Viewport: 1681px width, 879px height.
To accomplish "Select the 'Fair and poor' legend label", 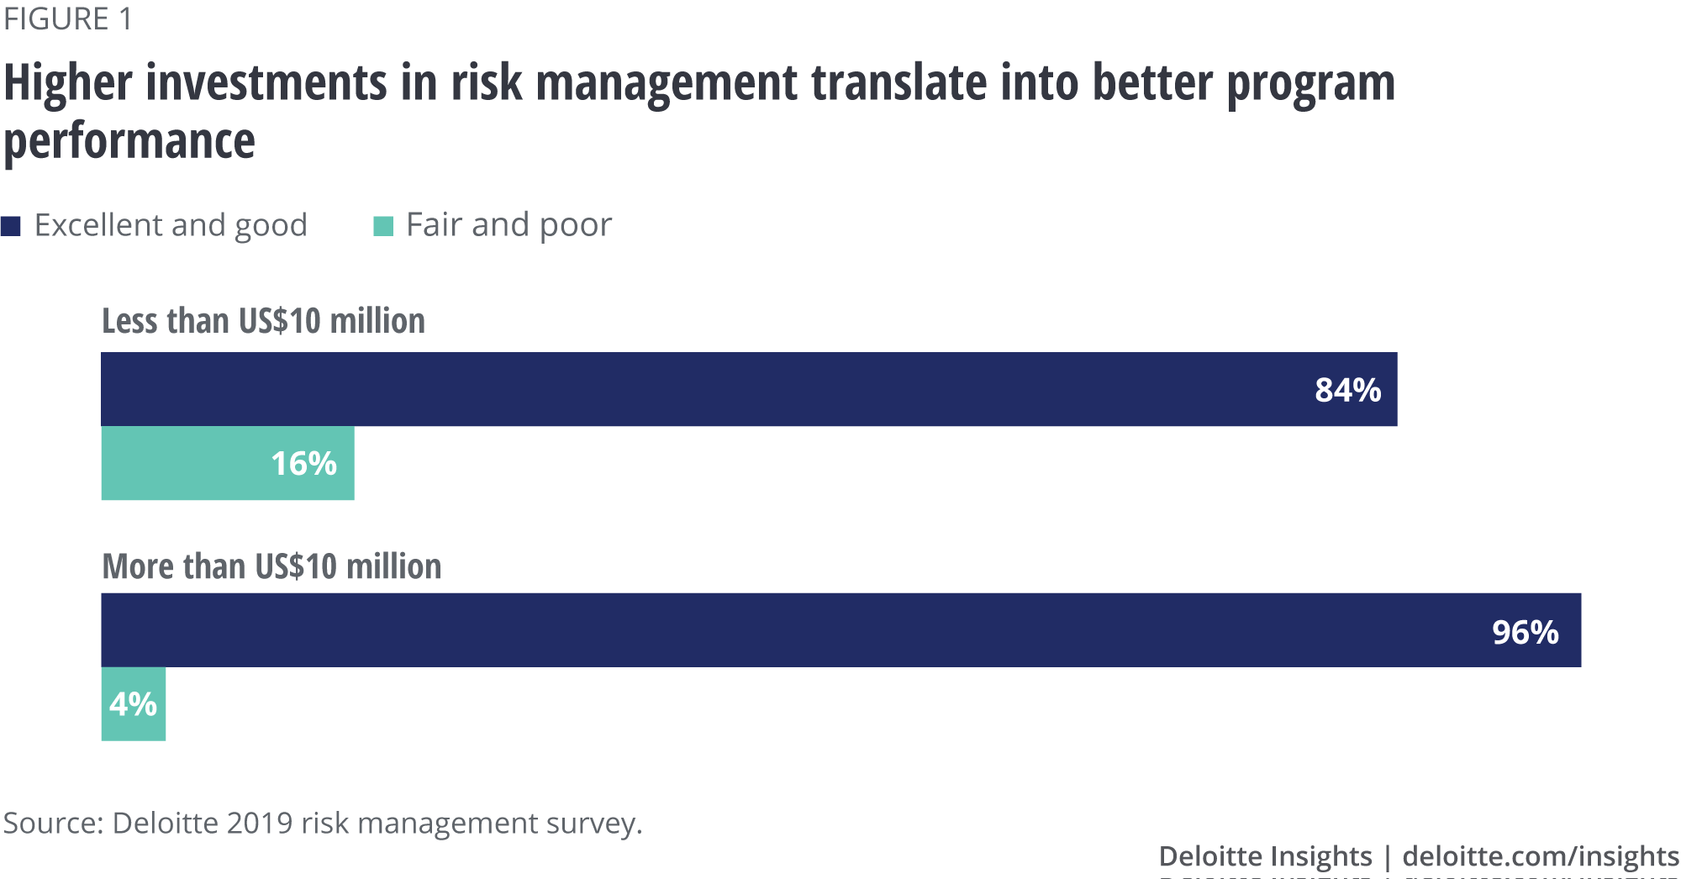I will 509,225.
